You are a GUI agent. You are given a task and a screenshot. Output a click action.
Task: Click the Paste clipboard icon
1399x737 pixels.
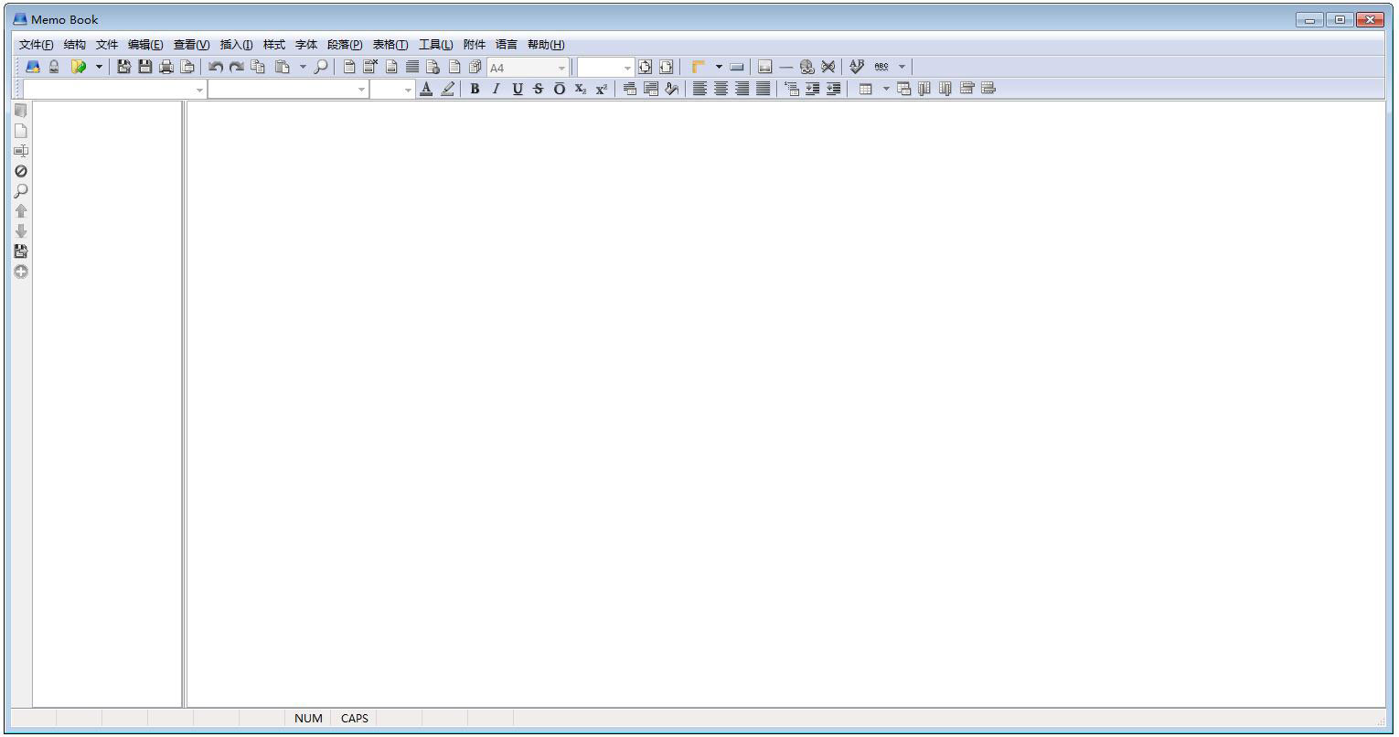coord(283,67)
